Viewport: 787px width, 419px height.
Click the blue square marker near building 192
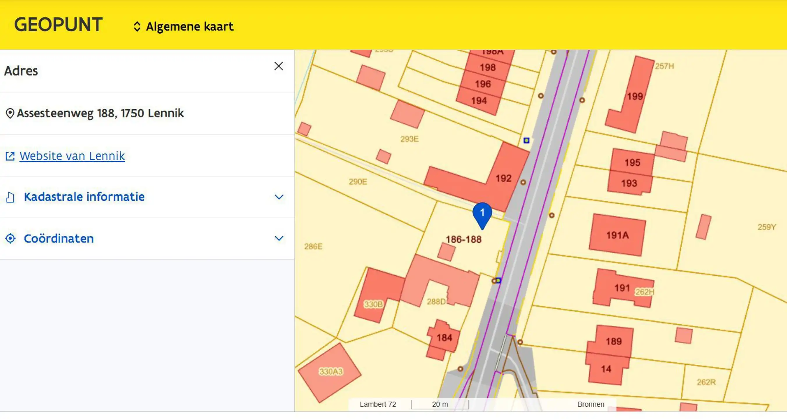[x=526, y=141]
